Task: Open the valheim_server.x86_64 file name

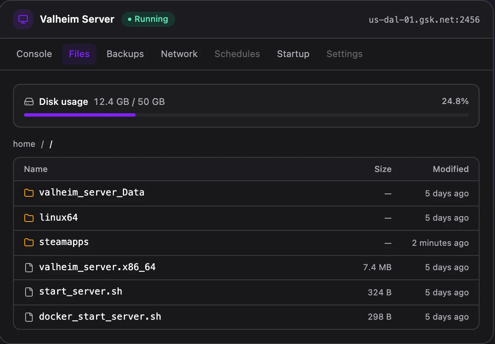Action: 97,267
